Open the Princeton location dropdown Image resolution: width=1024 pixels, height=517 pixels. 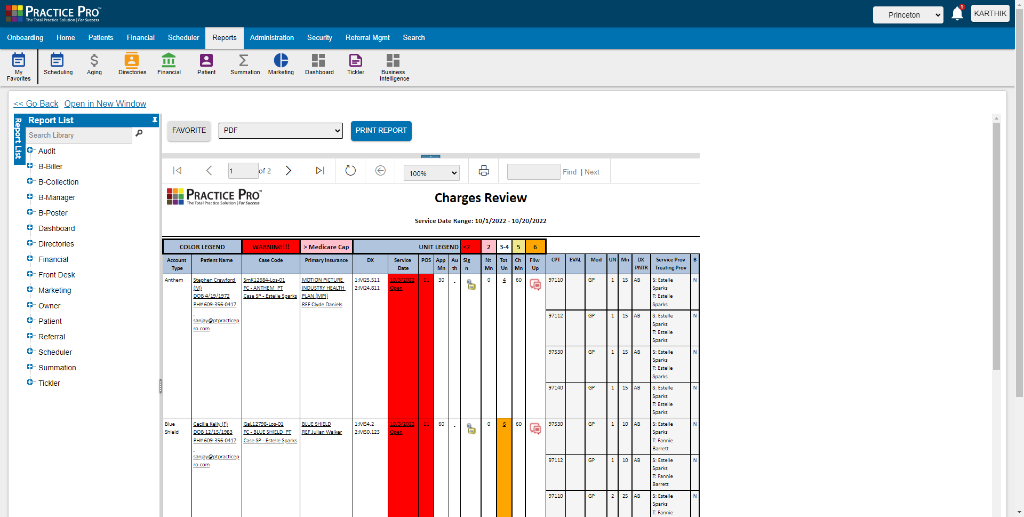pyautogui.click(x=908, y=15)
